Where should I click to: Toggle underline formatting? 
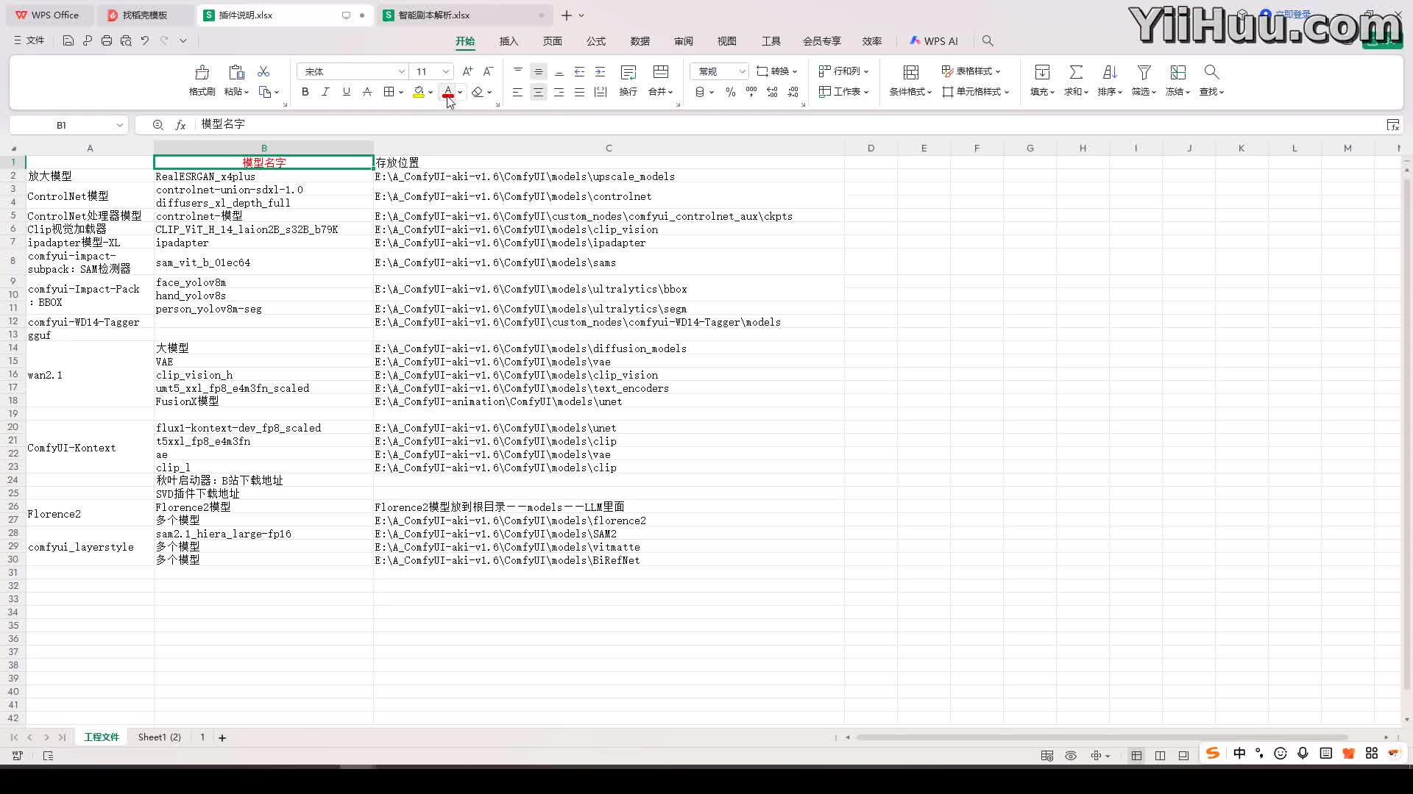(346, 92)
